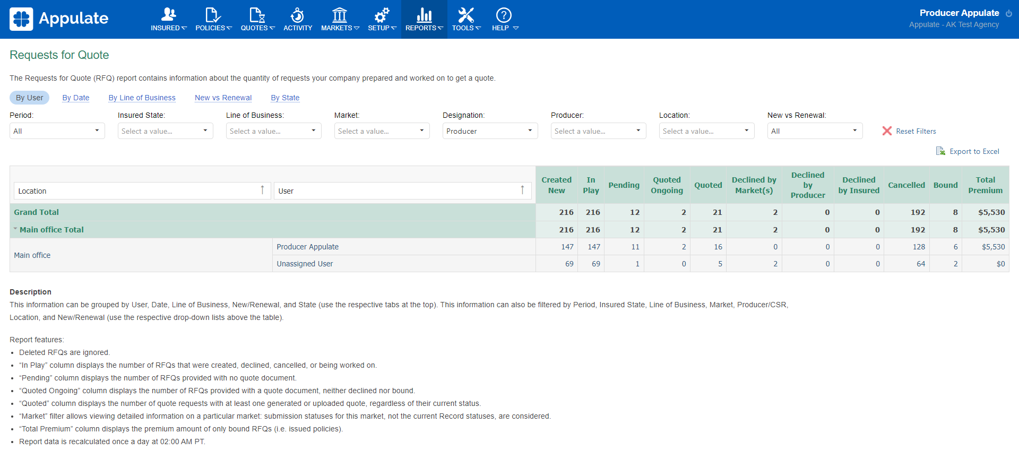The height and width of the screenshot is (459, 1019).
Task: Open the Quotes menu icon
Action: click(x=257, y=15)
